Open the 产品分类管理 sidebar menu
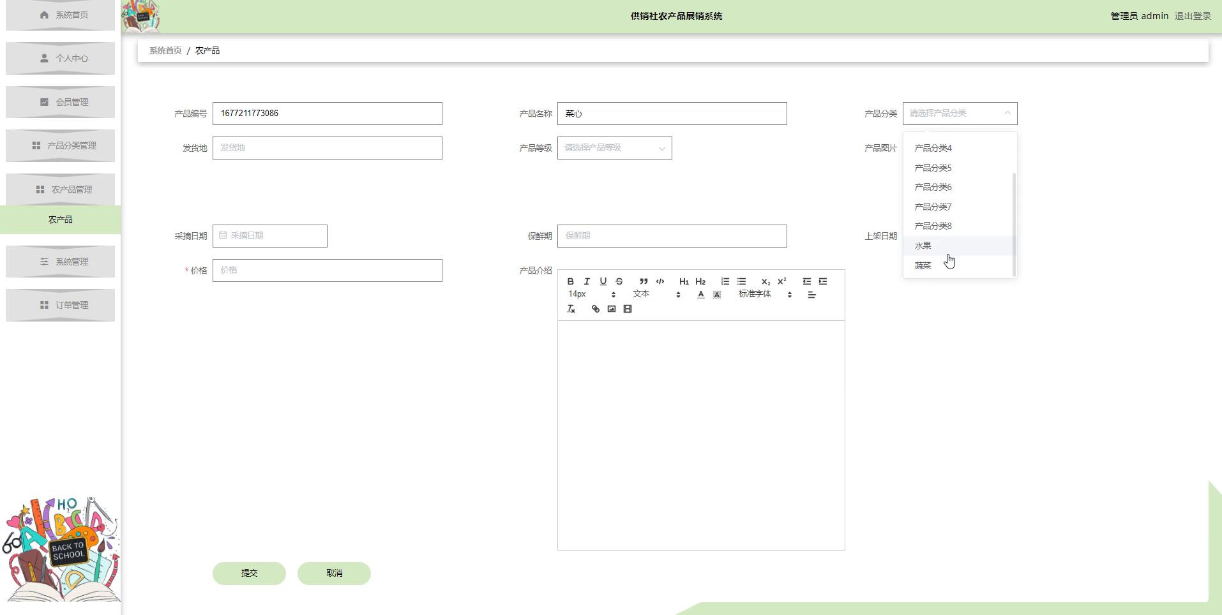 (61, 145)
